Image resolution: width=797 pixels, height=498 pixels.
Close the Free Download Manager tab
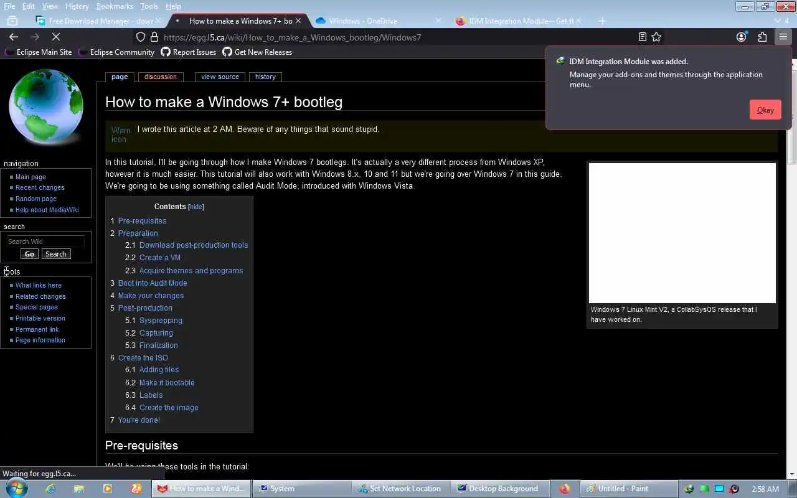pos(158,21)
